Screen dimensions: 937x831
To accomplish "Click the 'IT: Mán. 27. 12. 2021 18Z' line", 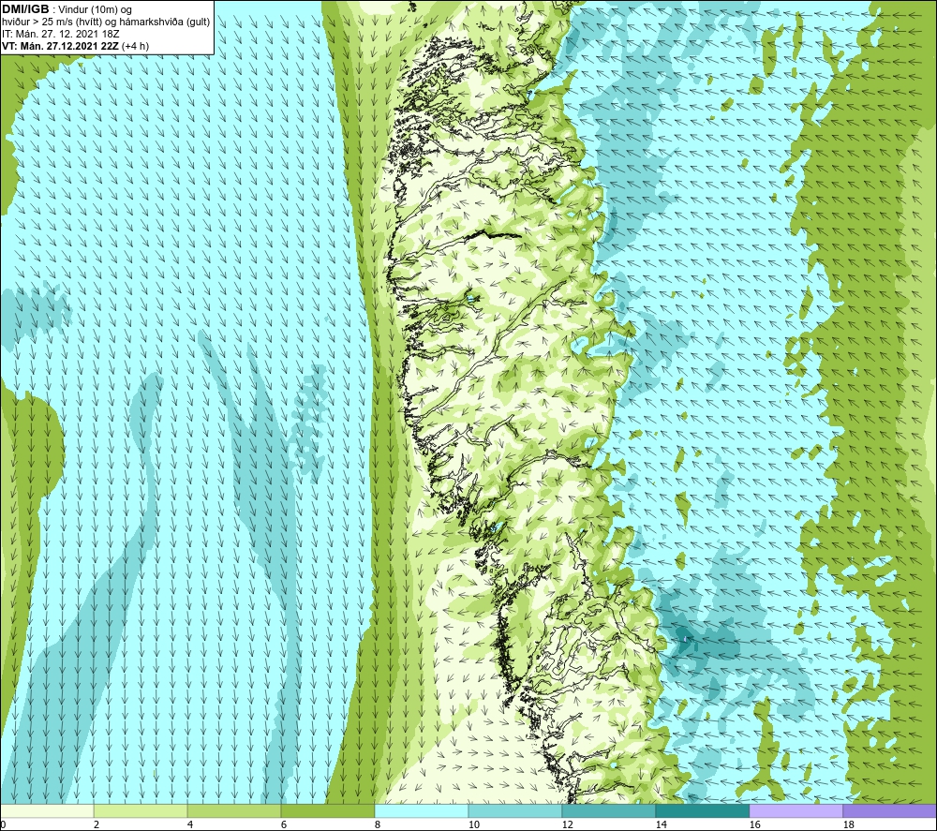I will point(60,34).
